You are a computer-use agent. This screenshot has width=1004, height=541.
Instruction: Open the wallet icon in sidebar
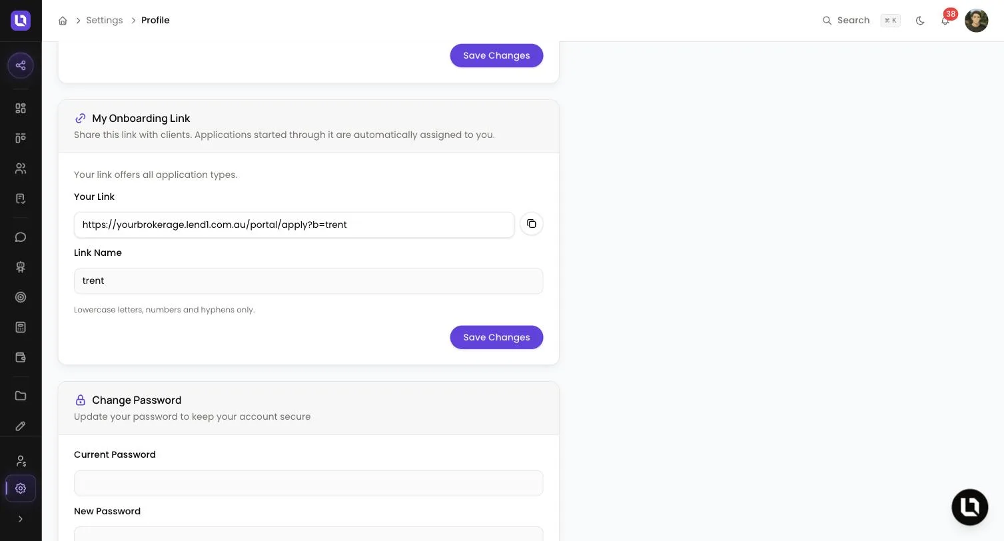tap(21, 357)
